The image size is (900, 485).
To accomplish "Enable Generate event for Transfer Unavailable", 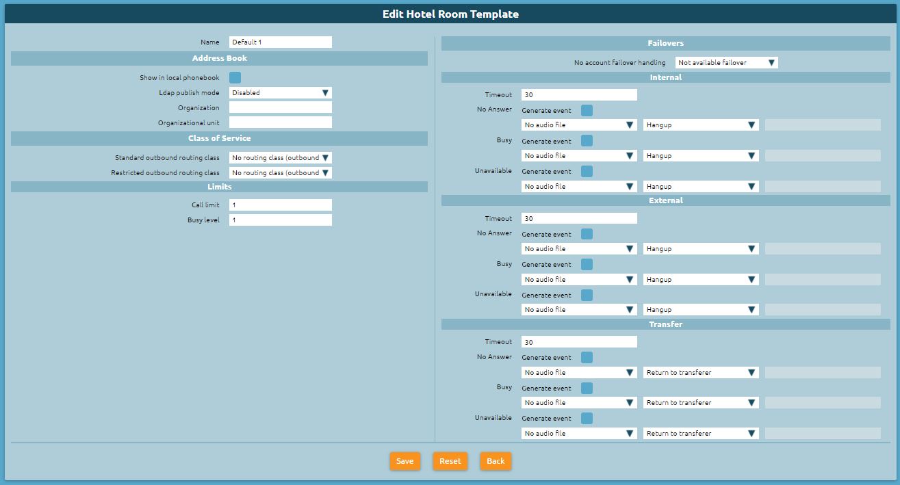I will coord(587,418).
